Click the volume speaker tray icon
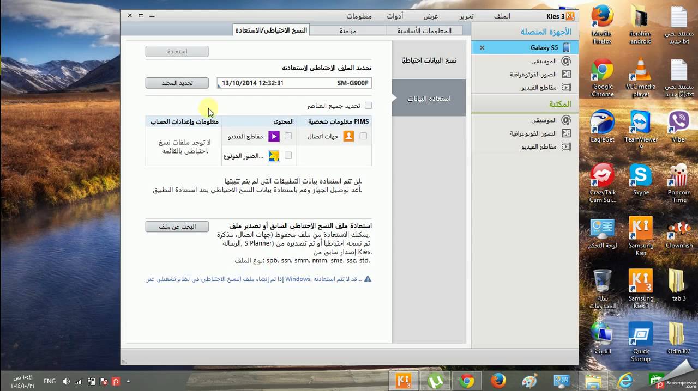Image resolution: width=698 pixels, height=391 pixels. tap(67, 381)
